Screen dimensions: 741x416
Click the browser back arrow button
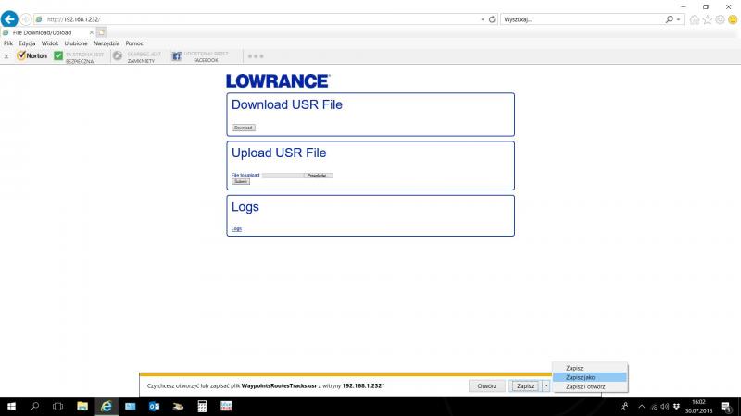tap(10, 18)
